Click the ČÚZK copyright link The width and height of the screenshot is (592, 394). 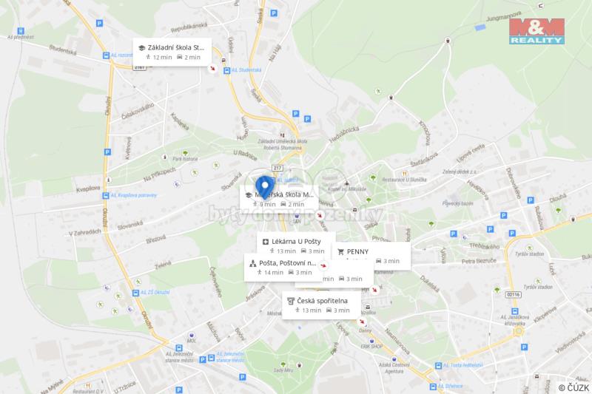pos(574,387)
